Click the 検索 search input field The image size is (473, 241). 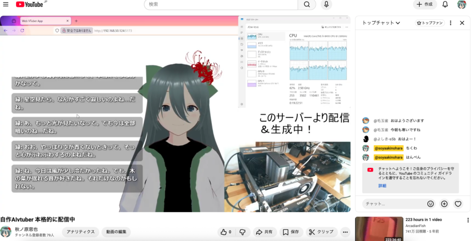[x=221, y=5]
